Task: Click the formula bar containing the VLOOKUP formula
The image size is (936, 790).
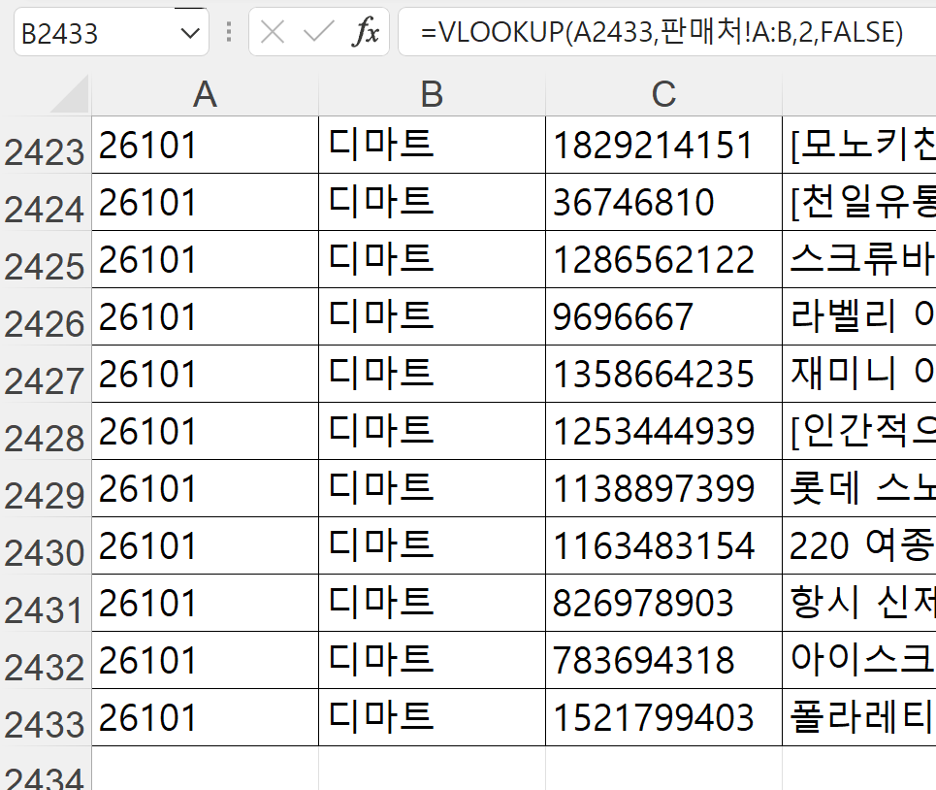Action: 666,32
